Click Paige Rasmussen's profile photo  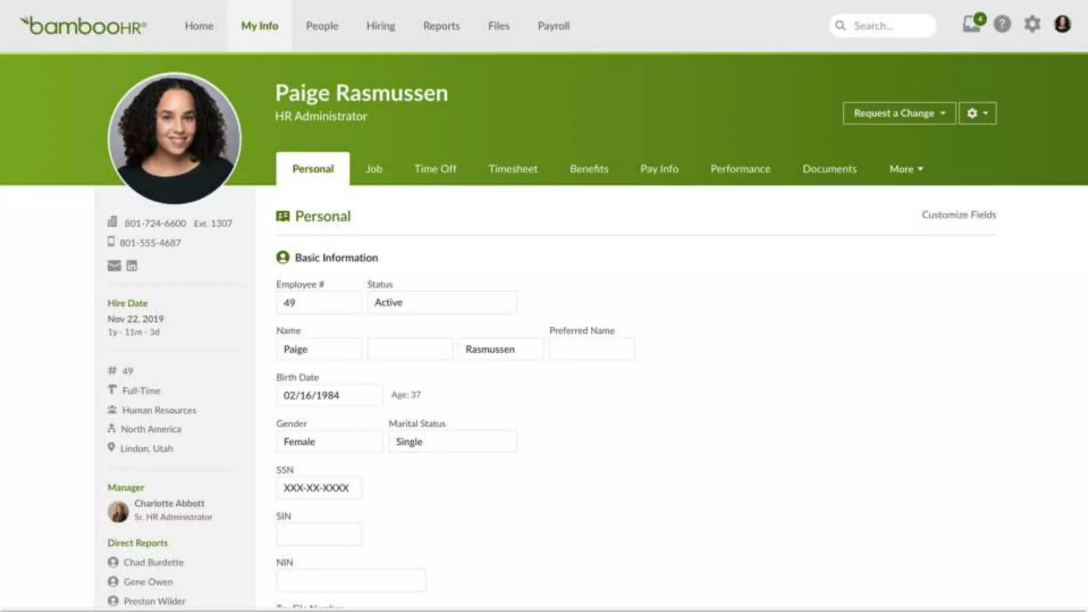pyautogui.click(x=174, y=138)
